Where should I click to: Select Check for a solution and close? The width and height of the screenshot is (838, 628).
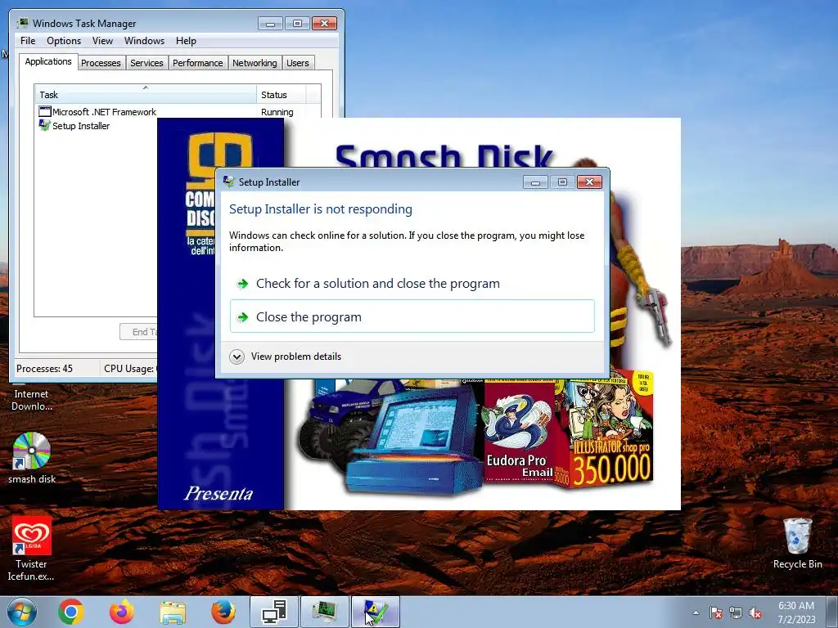pos(412,284)
